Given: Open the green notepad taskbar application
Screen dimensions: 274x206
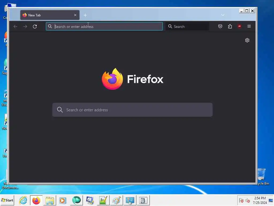Looking at the screenshot, I should tap(103, 200).
